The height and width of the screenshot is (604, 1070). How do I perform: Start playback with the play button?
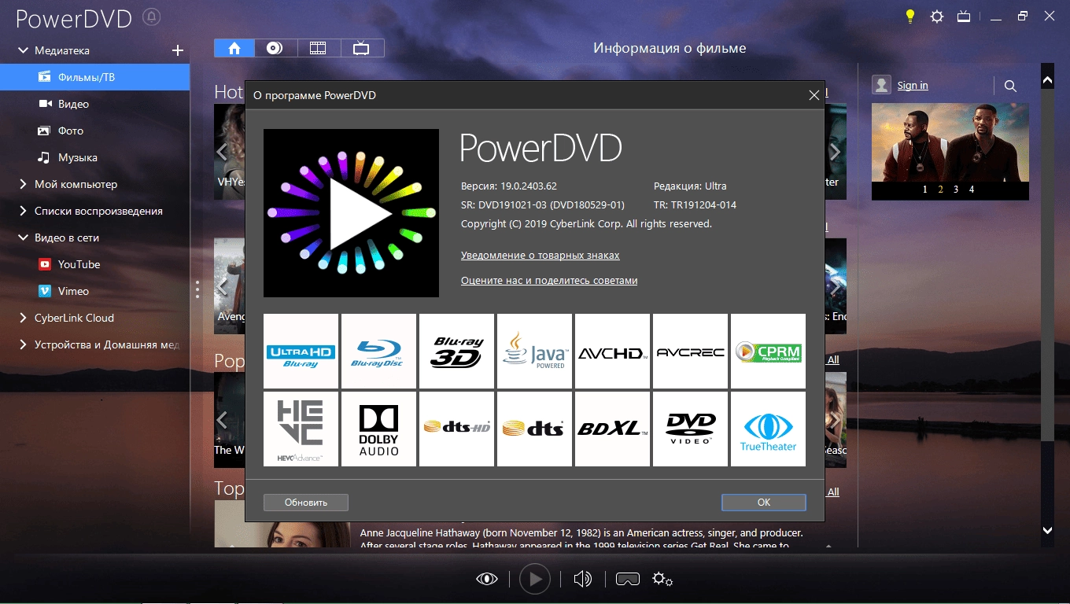pyautogui.click(x=535, y=580)
